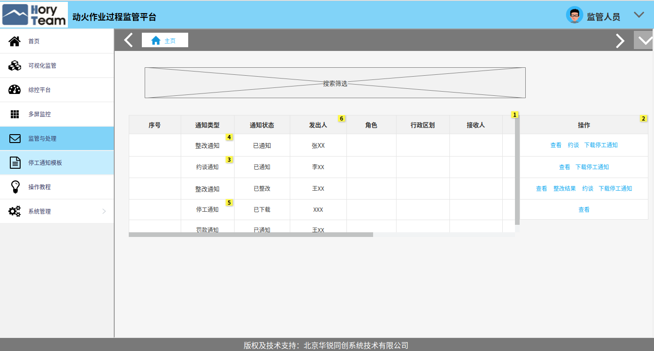This screenshot has width=654, height=351.
Task: Expand the 系统管理 submenu chevron
Action: point(104,211)
